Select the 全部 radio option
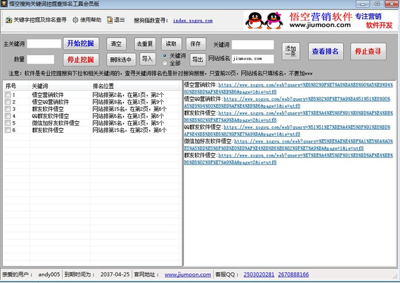The height and width of the screenshot is (283, 400). coord(165,63)
